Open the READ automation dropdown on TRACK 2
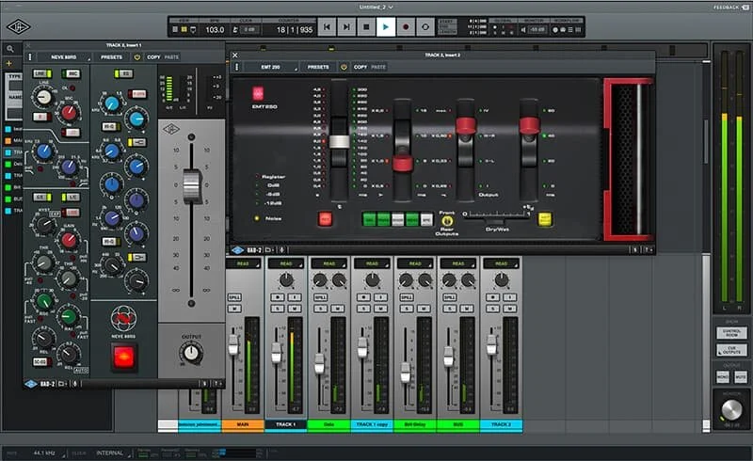 point(502,264)
